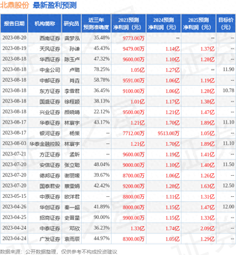Click the 2025预测净利润 column header
236x255 pixels.
pyautogui.click(x=198, y=24)
